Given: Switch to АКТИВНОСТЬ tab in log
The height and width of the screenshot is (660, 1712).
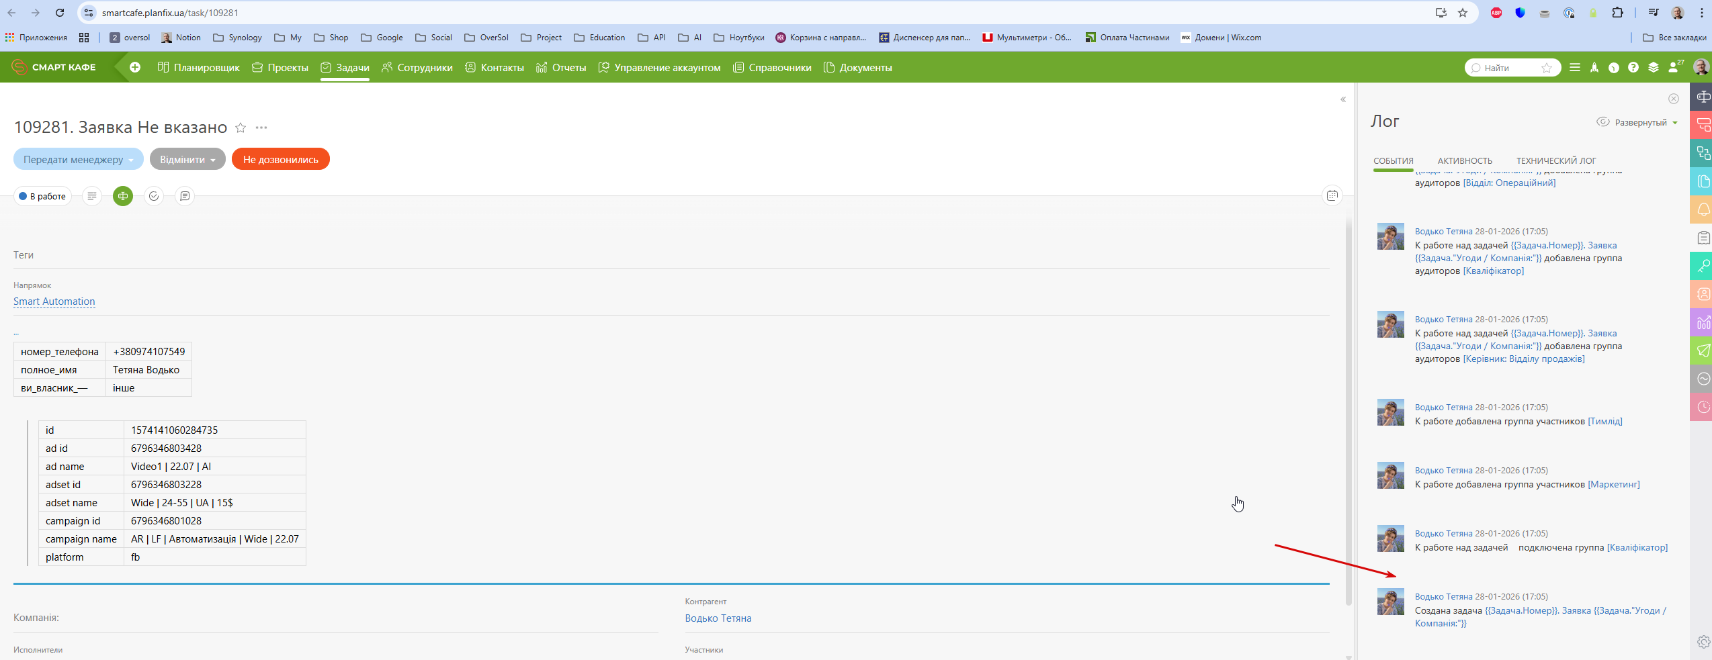Looking at the screenshot, I should click(1465, 160).
